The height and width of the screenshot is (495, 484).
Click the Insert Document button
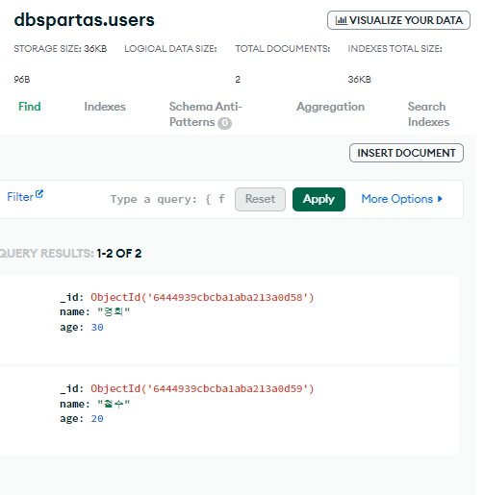tap(406, 153)
